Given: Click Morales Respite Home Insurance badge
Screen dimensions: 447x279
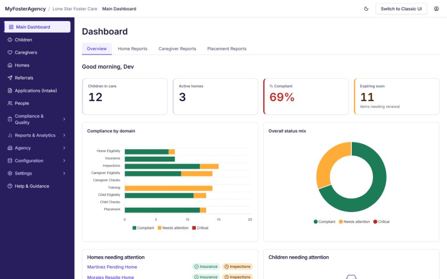Looking at the screenshot, I should tap(206, 277).
